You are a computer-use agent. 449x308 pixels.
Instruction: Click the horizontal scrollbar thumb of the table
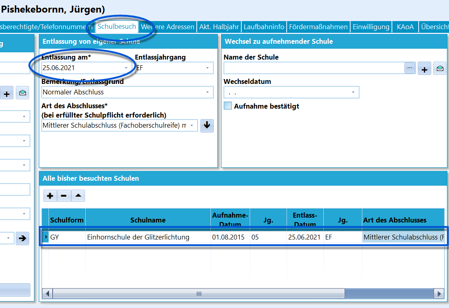(x=199, y=294)
